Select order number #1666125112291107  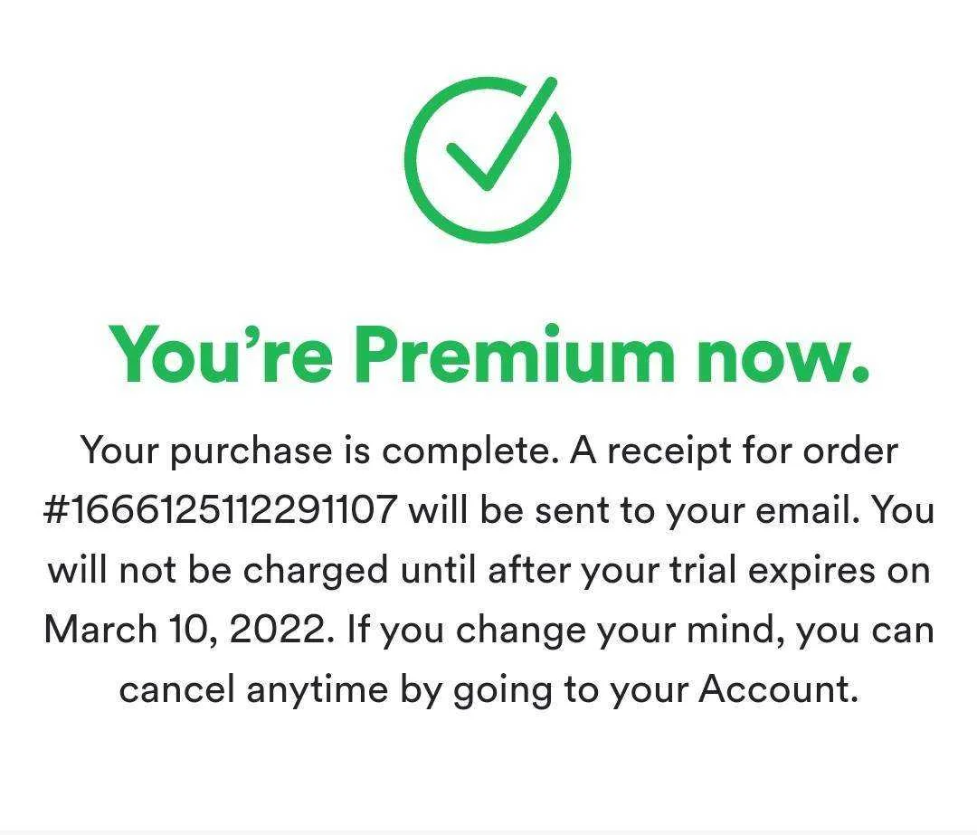221,509
